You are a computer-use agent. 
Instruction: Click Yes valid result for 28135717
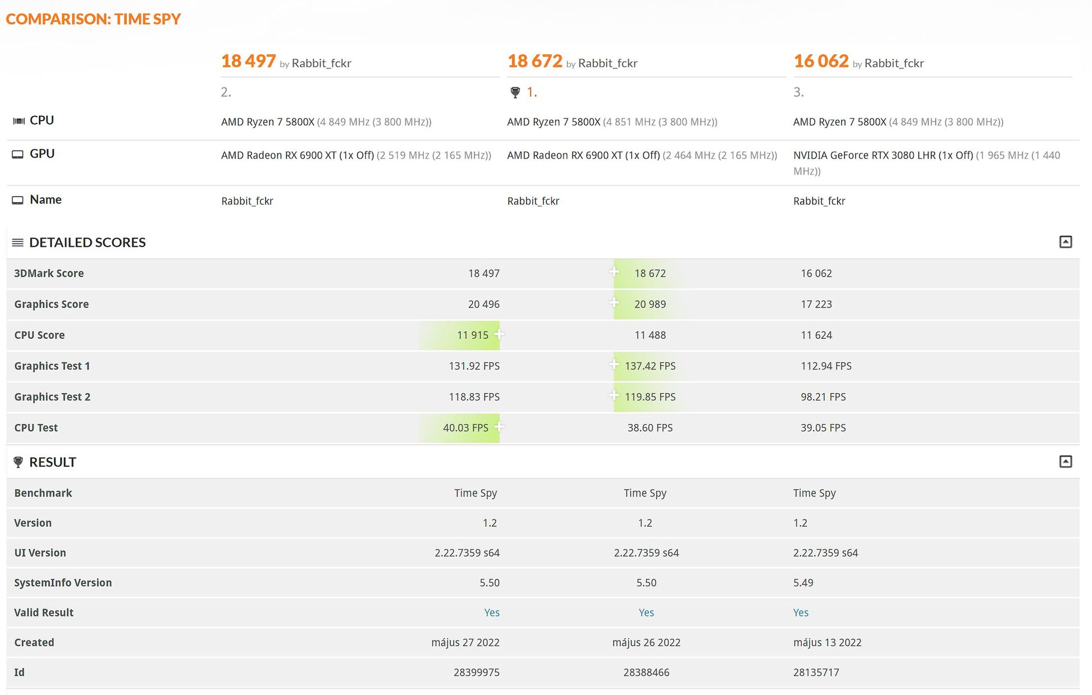pos(801,613)
